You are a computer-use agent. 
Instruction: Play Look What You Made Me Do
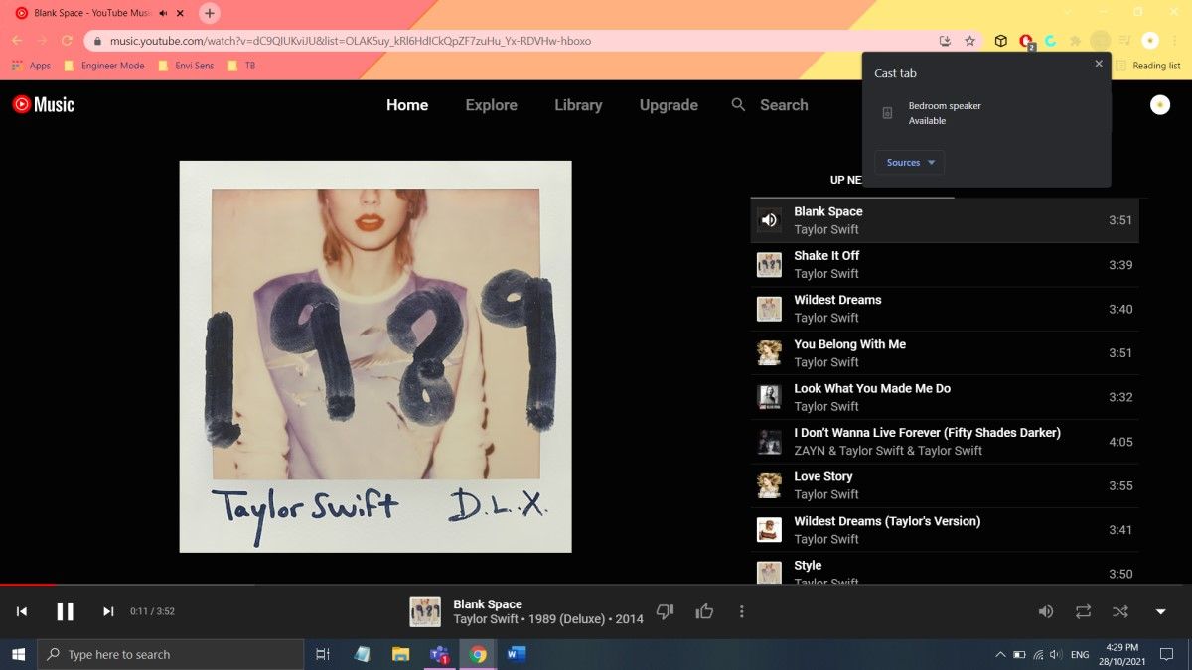945,397
